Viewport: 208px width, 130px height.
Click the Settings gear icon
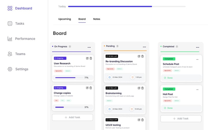pyautogui.click(x=10, y=69)
